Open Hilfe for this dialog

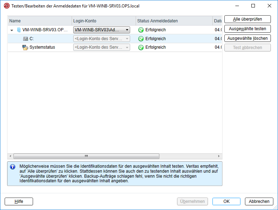[x=19, y=201]
